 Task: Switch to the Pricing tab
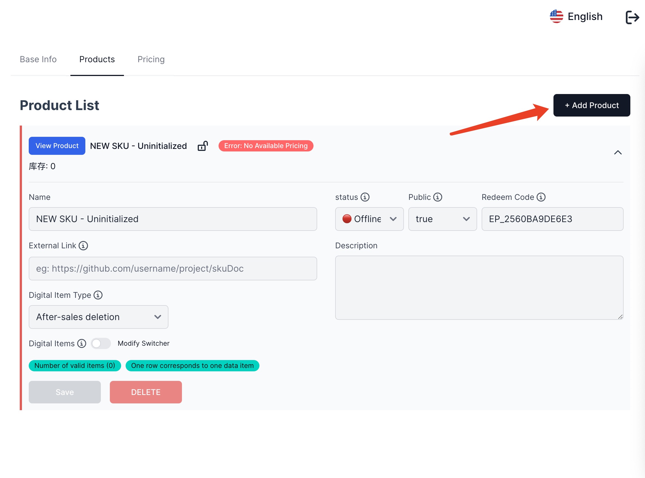151,59
